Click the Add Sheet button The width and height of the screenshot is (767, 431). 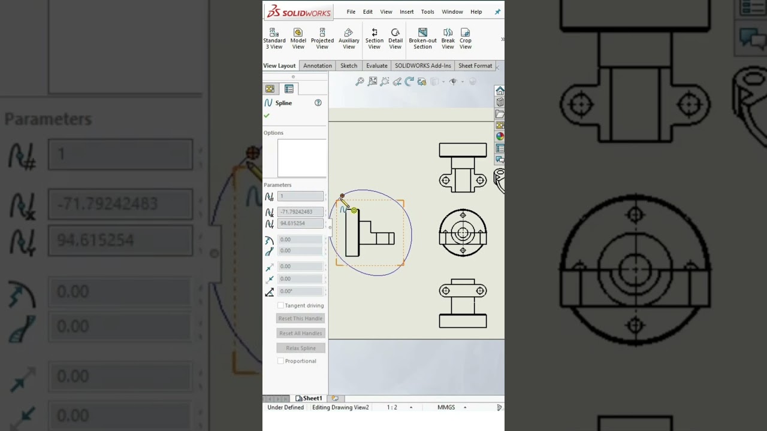pyautogui.click(x=335, y=399)
